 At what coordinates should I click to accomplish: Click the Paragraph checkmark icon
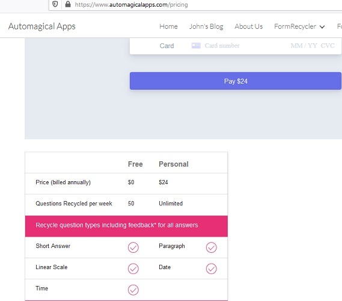tap(212, 247)
